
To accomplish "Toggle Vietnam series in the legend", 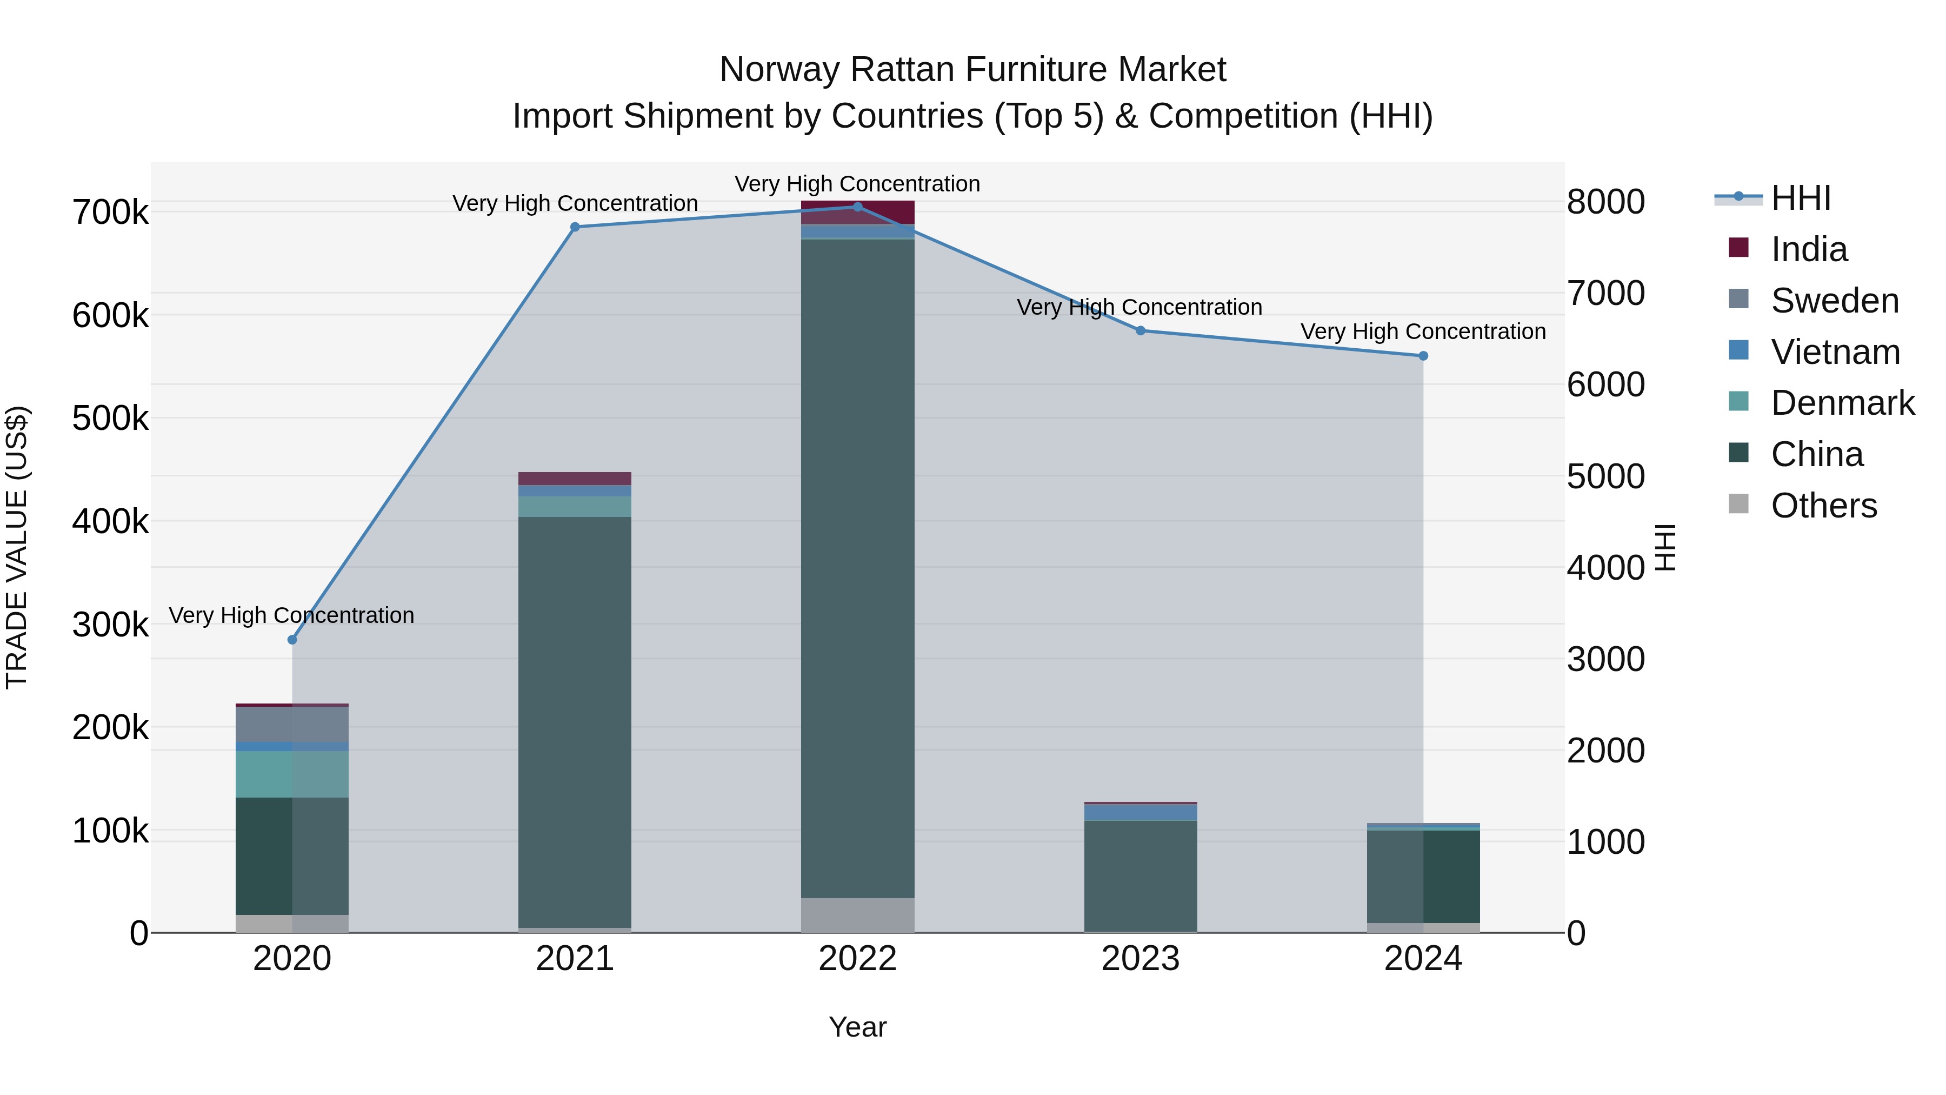I will click(1814, 352).
